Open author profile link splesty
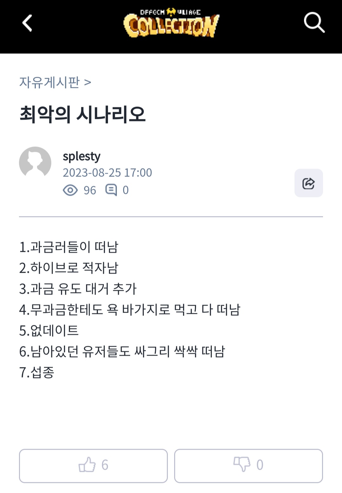This screenshot has height=493, width=342. (x=81, y=156)
